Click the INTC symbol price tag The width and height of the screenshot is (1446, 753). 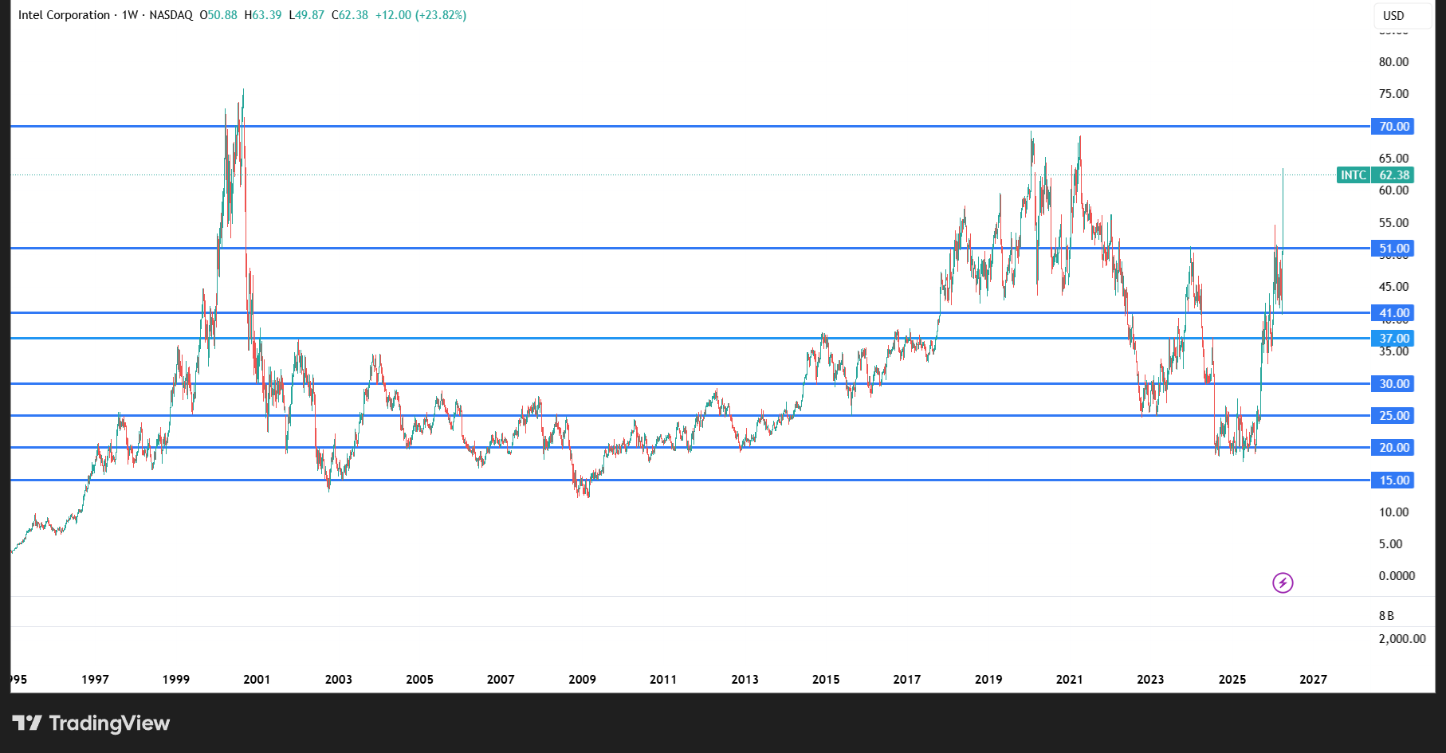pos(1354,175)
